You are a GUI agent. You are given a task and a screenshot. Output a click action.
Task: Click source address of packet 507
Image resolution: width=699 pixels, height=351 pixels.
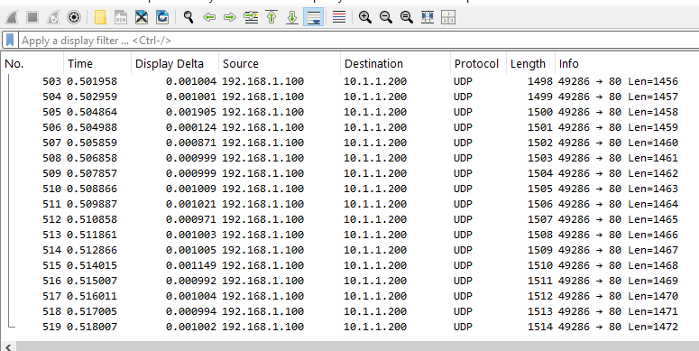coord(263,143)
